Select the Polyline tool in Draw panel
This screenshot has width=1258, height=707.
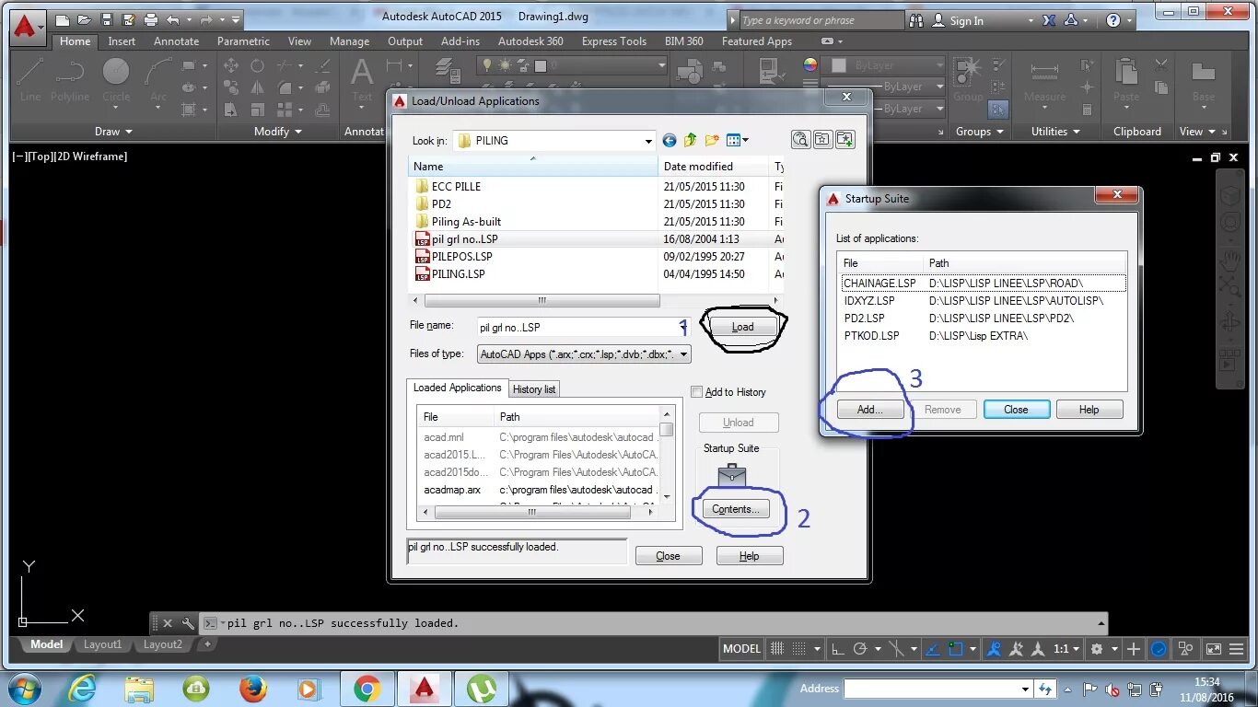(70, 79)
